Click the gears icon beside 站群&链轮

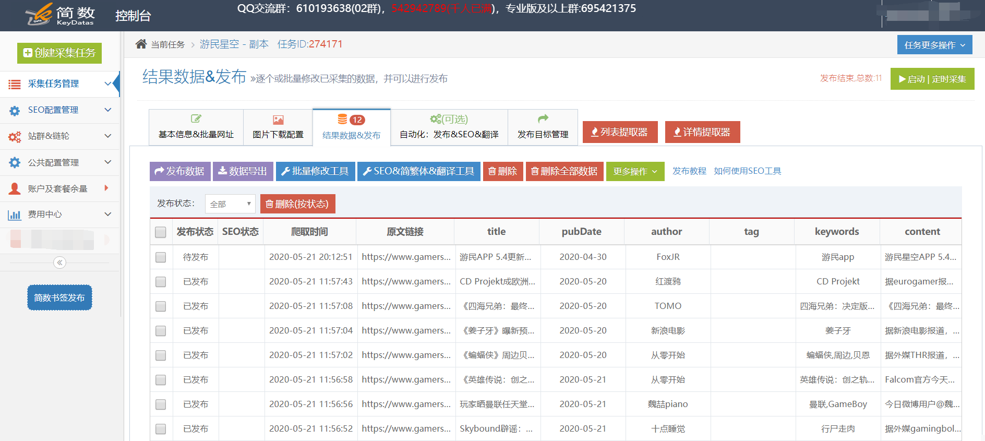[15, 137]
